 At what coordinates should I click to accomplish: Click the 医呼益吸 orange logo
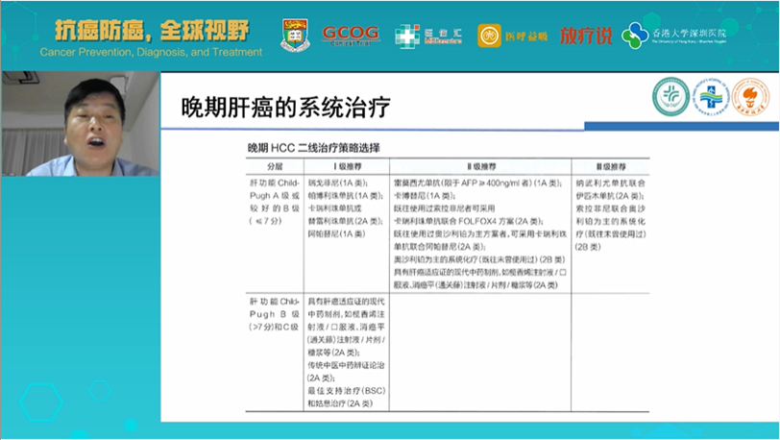click(x=512, y=36)
